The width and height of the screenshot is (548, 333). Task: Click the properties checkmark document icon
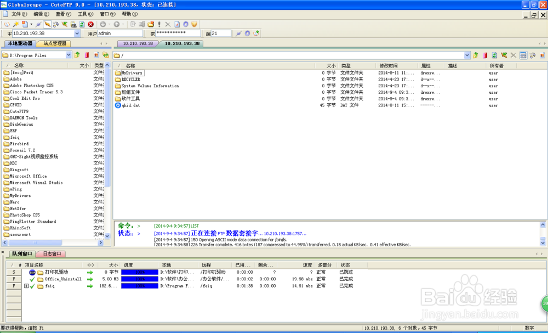177,25
